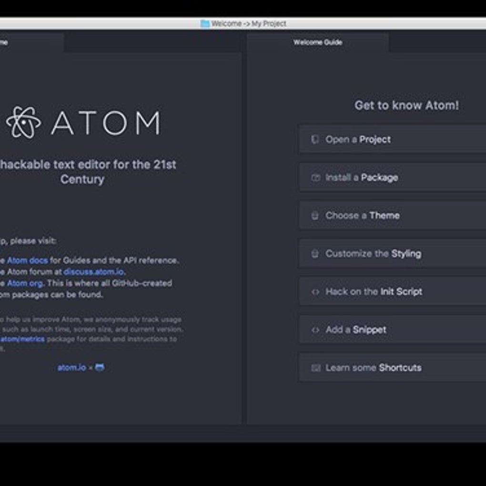This screenshot has width=486, height=486.
Task: Click the folder icon in the window title bar
Action: tap(205, 23)
